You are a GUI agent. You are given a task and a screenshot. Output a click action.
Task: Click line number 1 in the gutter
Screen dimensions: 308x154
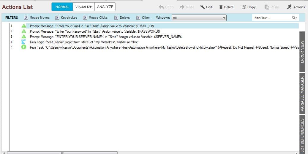tap(11, 26)
